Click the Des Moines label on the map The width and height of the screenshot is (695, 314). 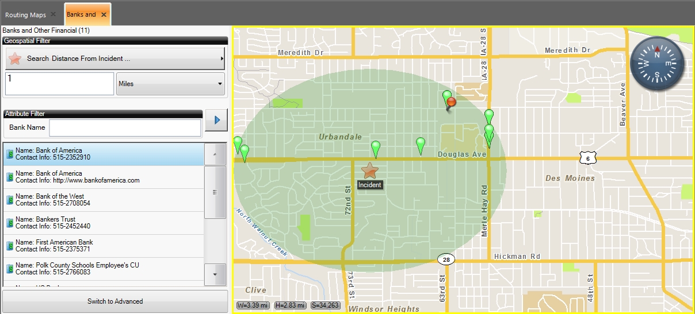570,178
